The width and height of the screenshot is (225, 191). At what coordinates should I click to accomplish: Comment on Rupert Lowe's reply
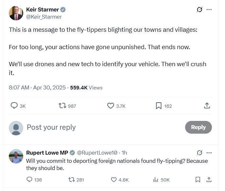[29, 180]
